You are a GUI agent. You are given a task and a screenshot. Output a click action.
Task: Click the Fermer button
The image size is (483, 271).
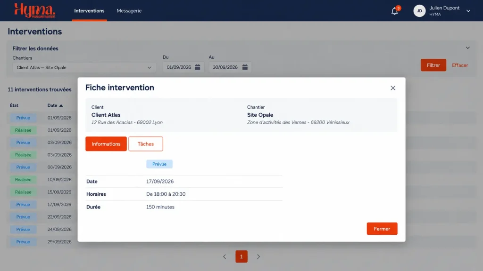pyautogui.click(x=382, y=229)
